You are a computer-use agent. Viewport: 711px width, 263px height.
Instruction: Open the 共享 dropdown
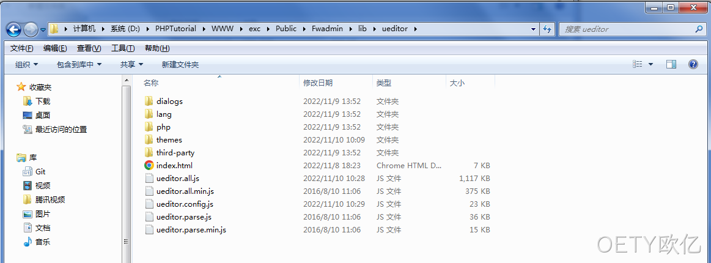tap(131, 64)
